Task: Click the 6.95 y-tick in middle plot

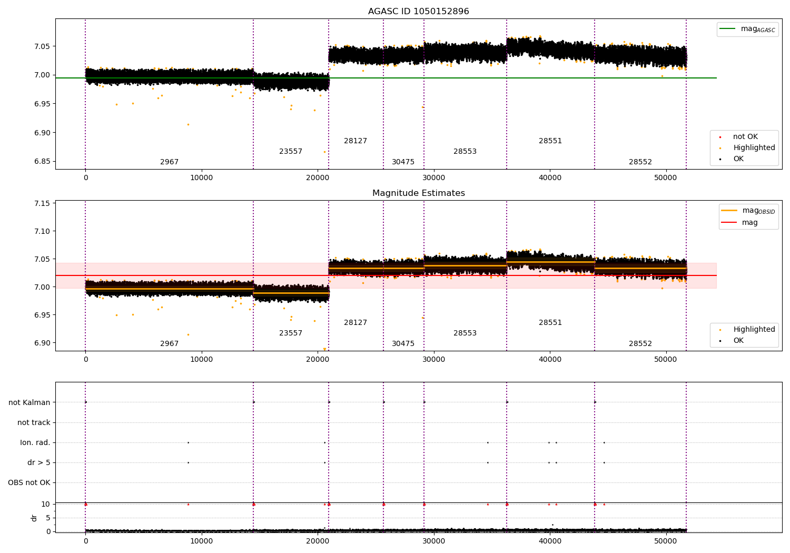Action: pos(42,315)
